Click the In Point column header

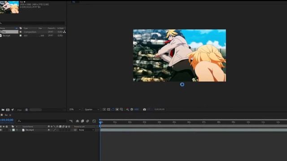point(61,28)
